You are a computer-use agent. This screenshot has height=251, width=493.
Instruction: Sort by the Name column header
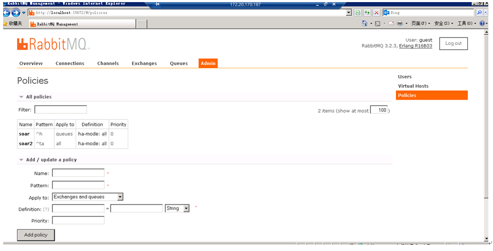point(26,124)
